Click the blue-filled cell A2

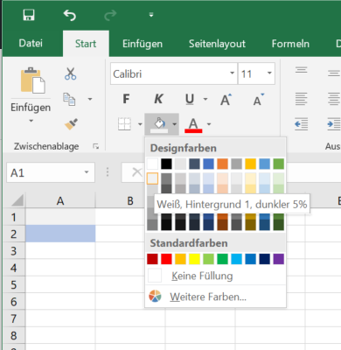pos(60,234)
